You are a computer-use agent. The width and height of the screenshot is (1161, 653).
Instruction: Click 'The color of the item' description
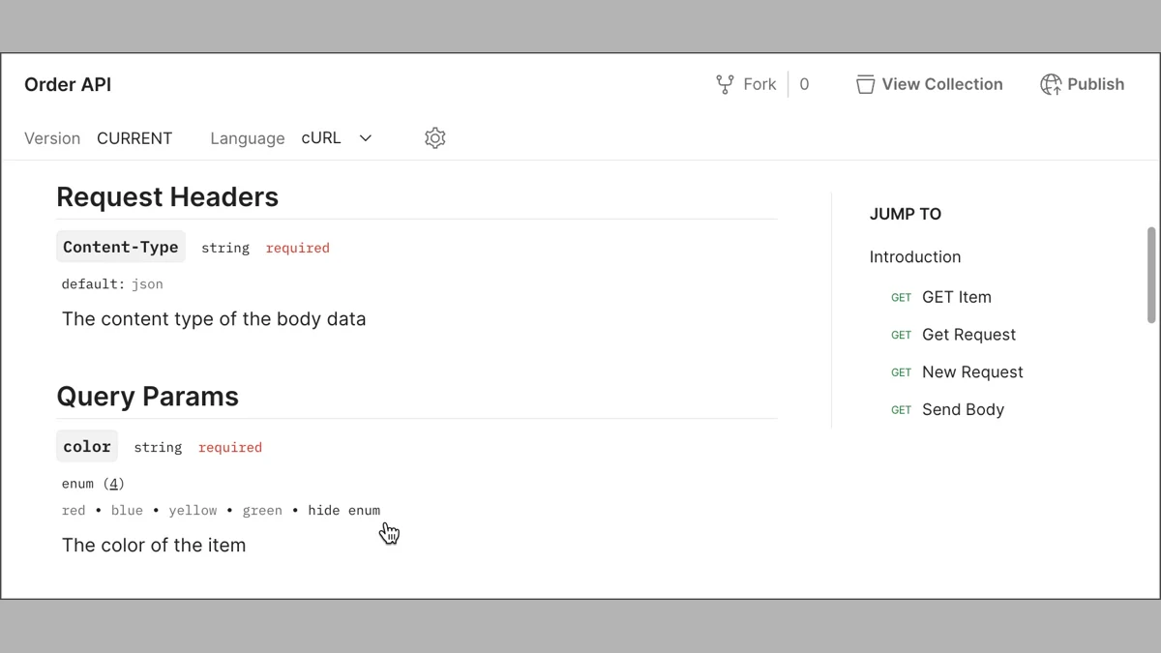[x=154, y=546]
